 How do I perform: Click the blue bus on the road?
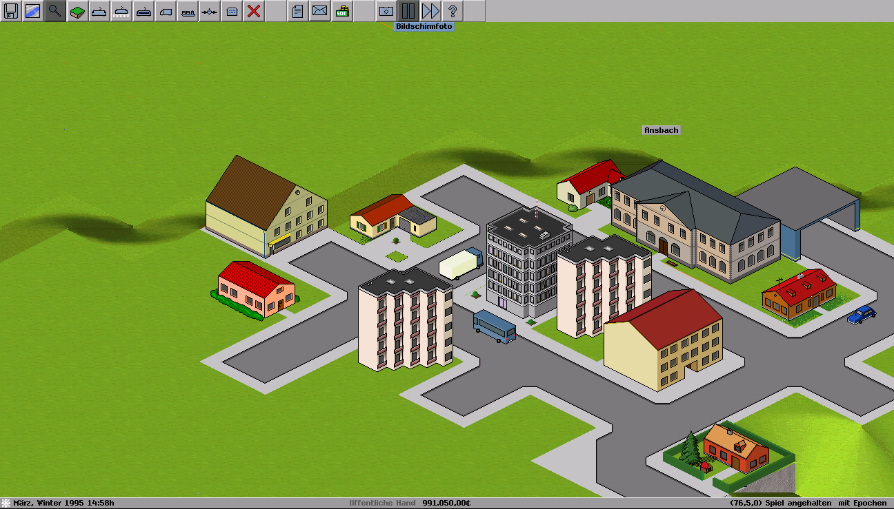[494, 326]
